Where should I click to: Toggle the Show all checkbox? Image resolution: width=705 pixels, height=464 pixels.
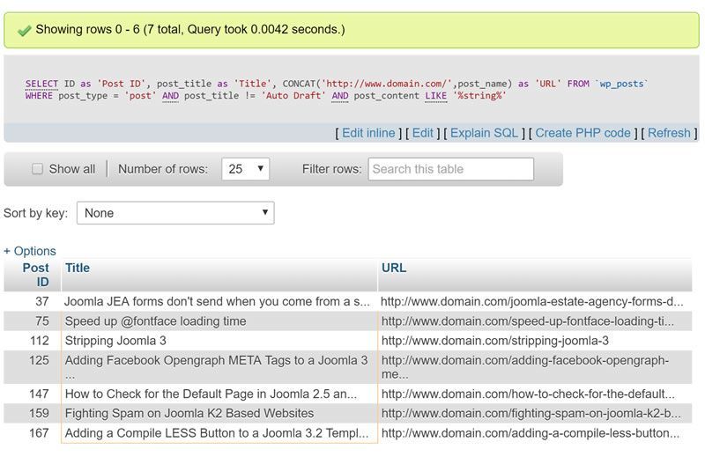point(37,169)
